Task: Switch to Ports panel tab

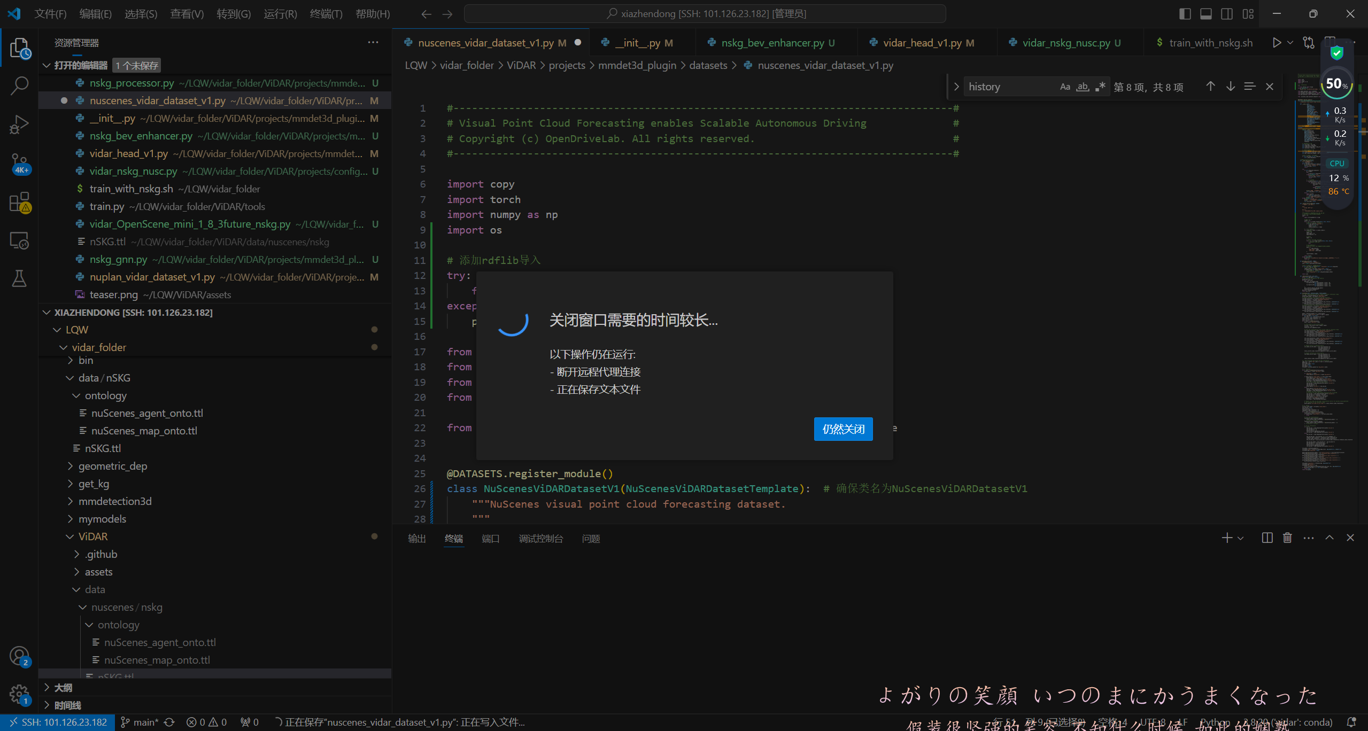Action: pos(491,539)
